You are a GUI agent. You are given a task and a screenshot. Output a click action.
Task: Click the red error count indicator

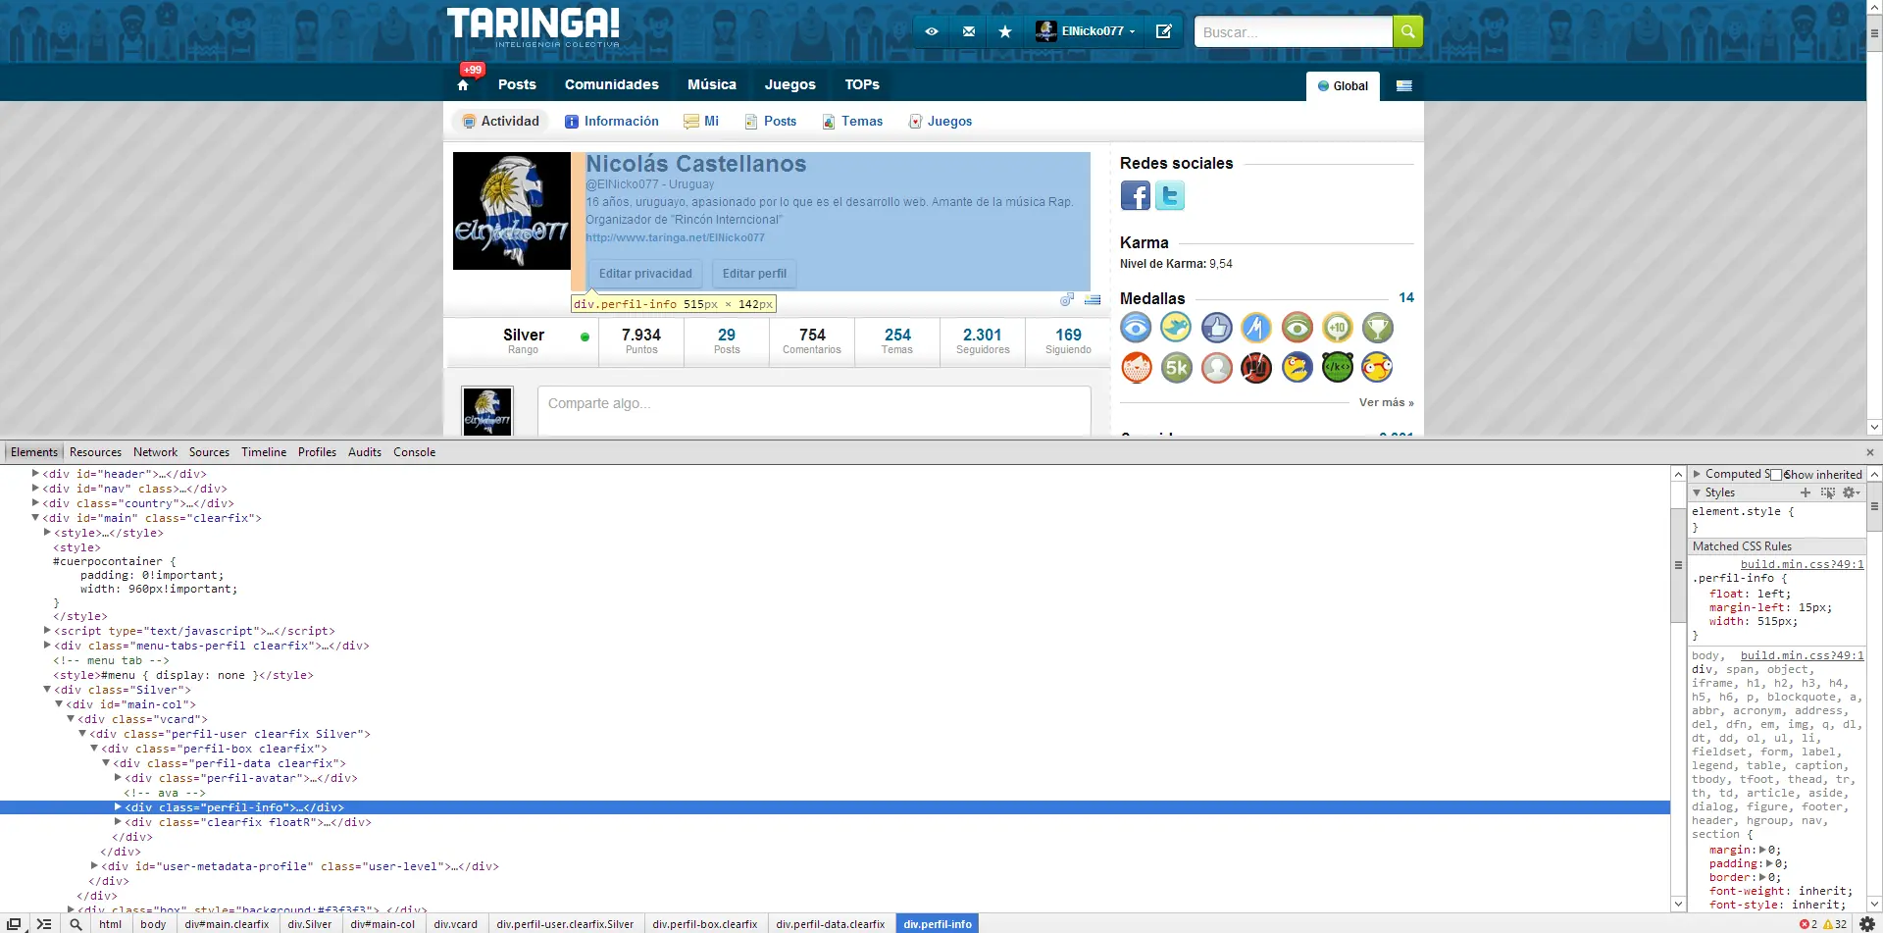click(1808, 924)
